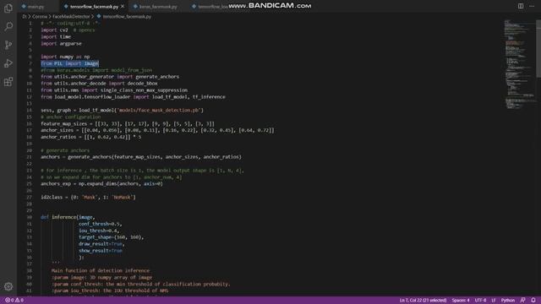Switch to the tensorflow_loader tab
Screen dimensions: 541x304
213,7
